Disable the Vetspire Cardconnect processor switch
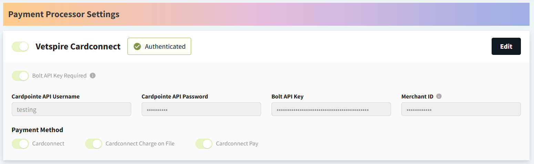The image size is (534, 164). (20, 47)
